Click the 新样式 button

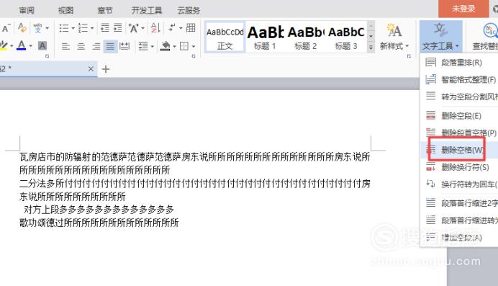click(x=394, y=37)
